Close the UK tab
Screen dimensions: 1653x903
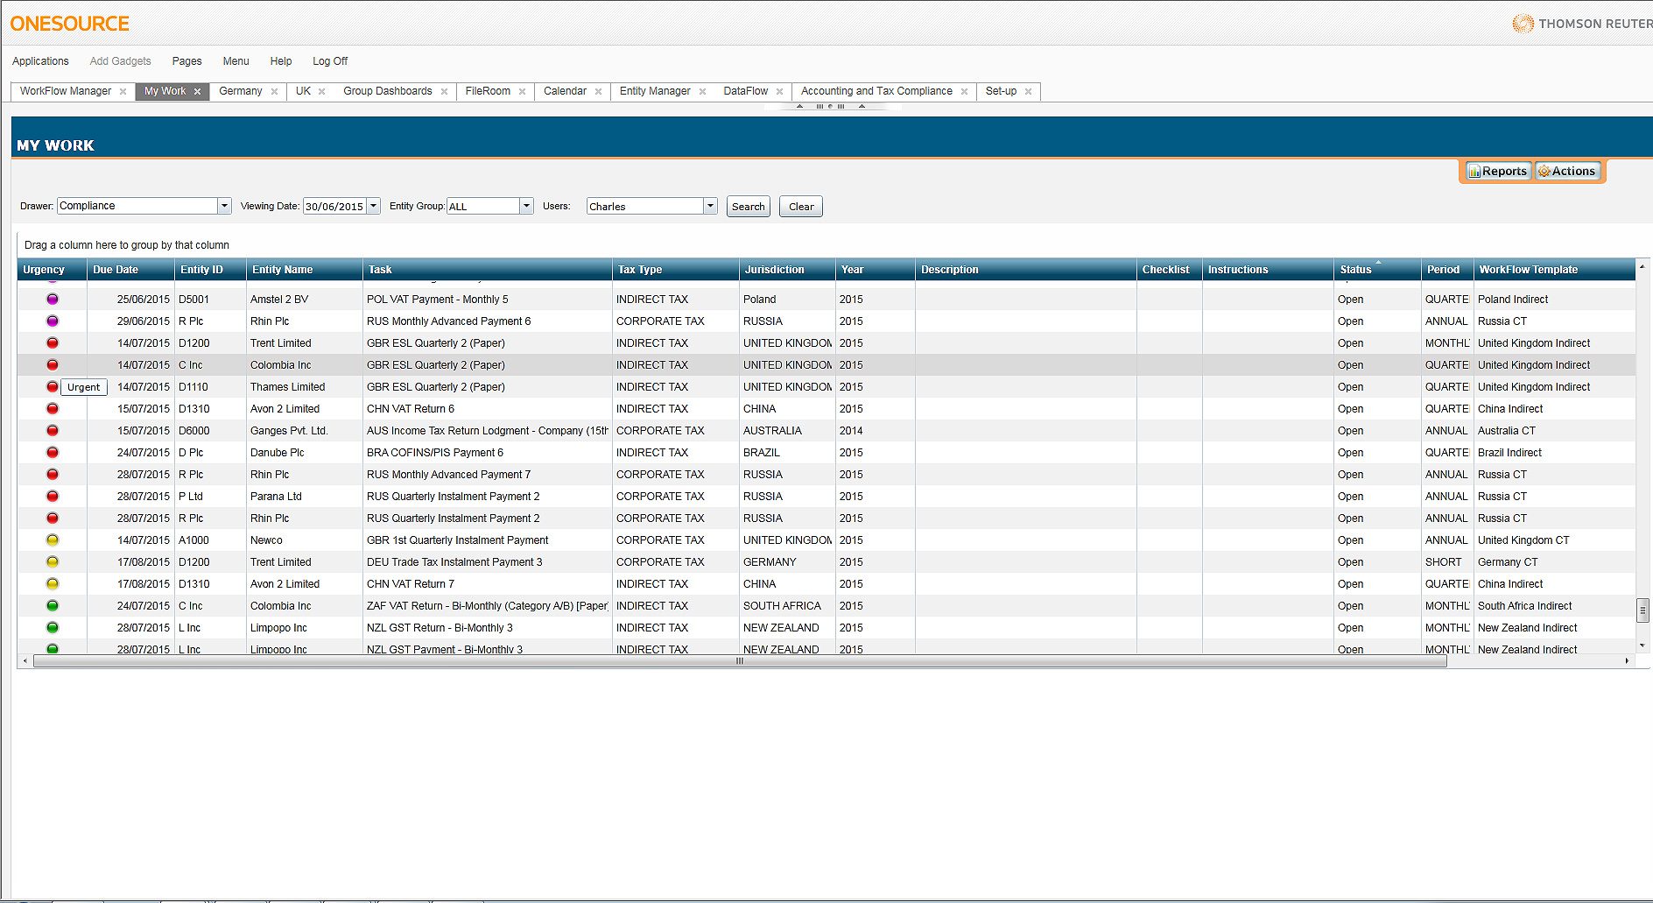click(x=321, y=92)
